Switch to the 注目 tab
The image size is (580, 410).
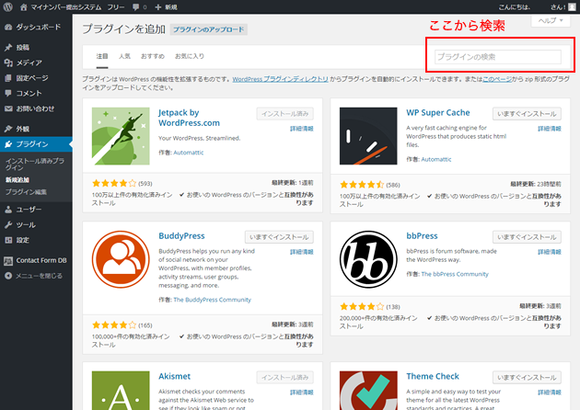click(x=102, y=56)
